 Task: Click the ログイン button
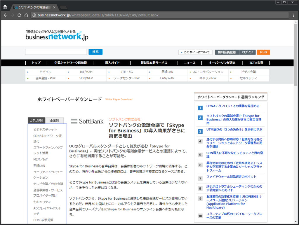[248, 52]
